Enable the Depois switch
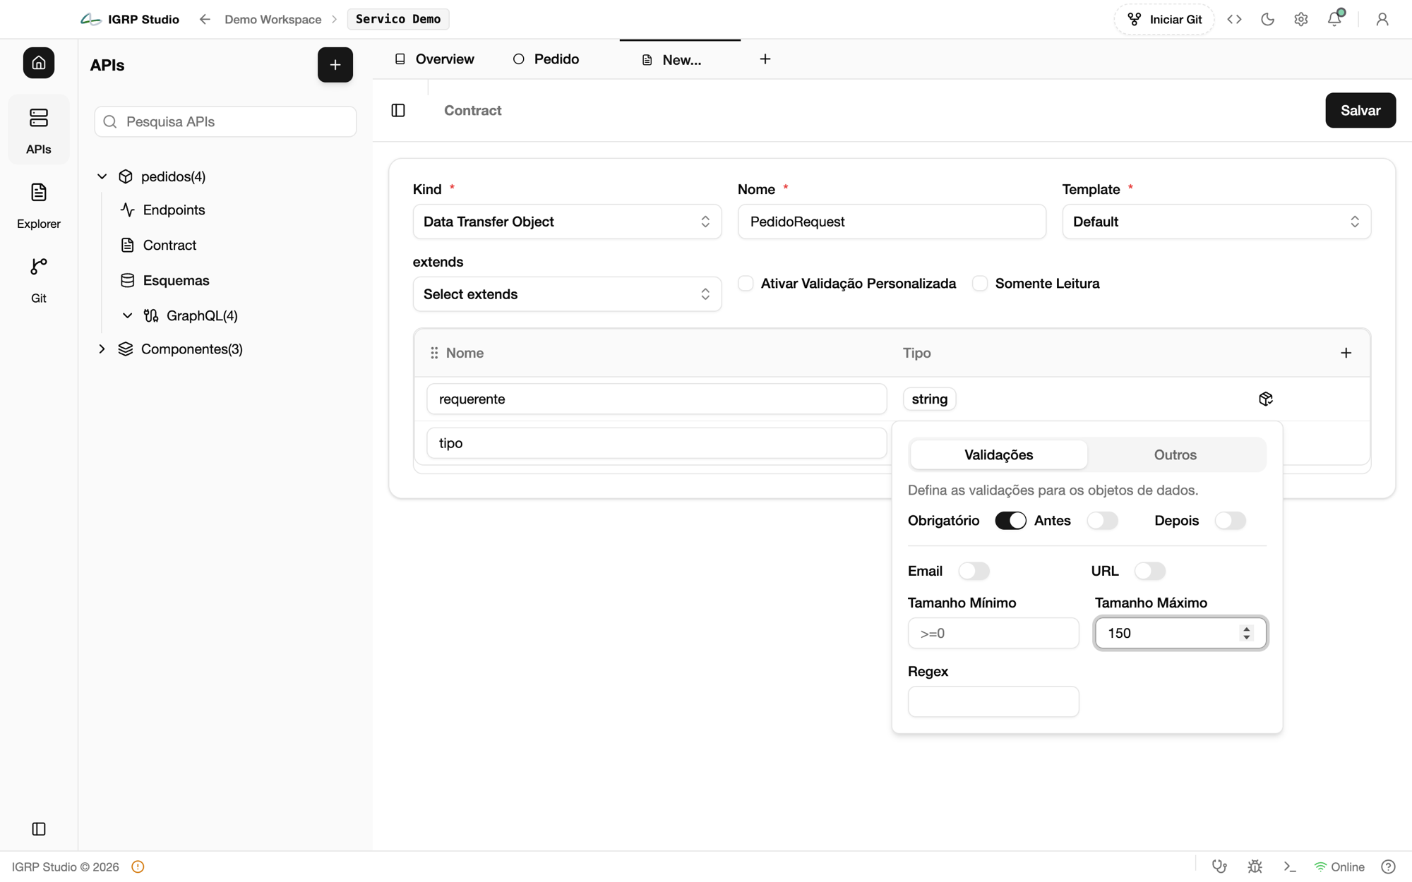This screenshot has height=882, width=1412. [x=1230, y=521]
